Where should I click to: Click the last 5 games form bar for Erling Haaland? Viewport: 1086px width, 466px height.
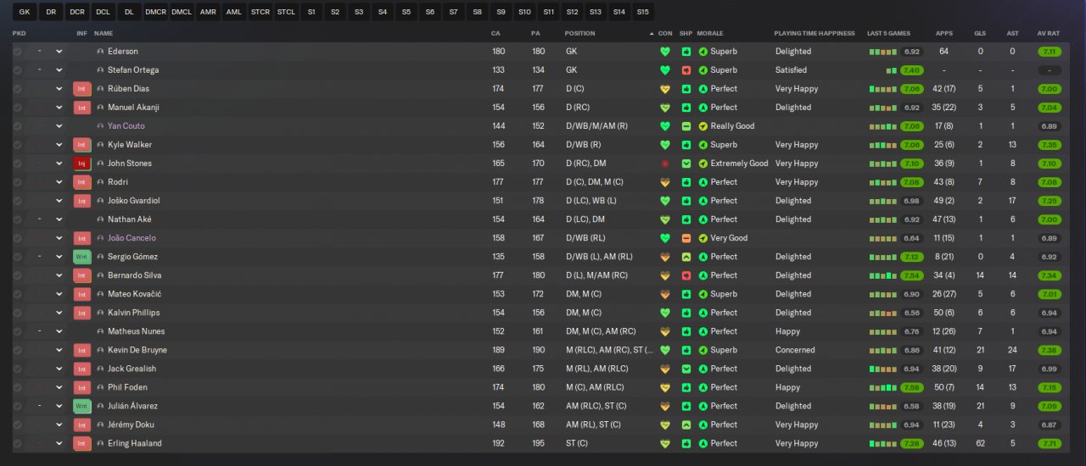(x=882, y=443)
